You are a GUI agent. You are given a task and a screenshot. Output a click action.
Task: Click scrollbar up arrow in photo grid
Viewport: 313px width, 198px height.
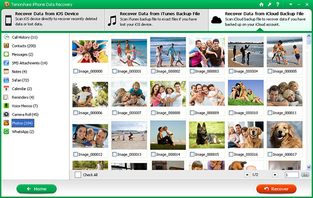pyautogui.click(x=309, y=36)
